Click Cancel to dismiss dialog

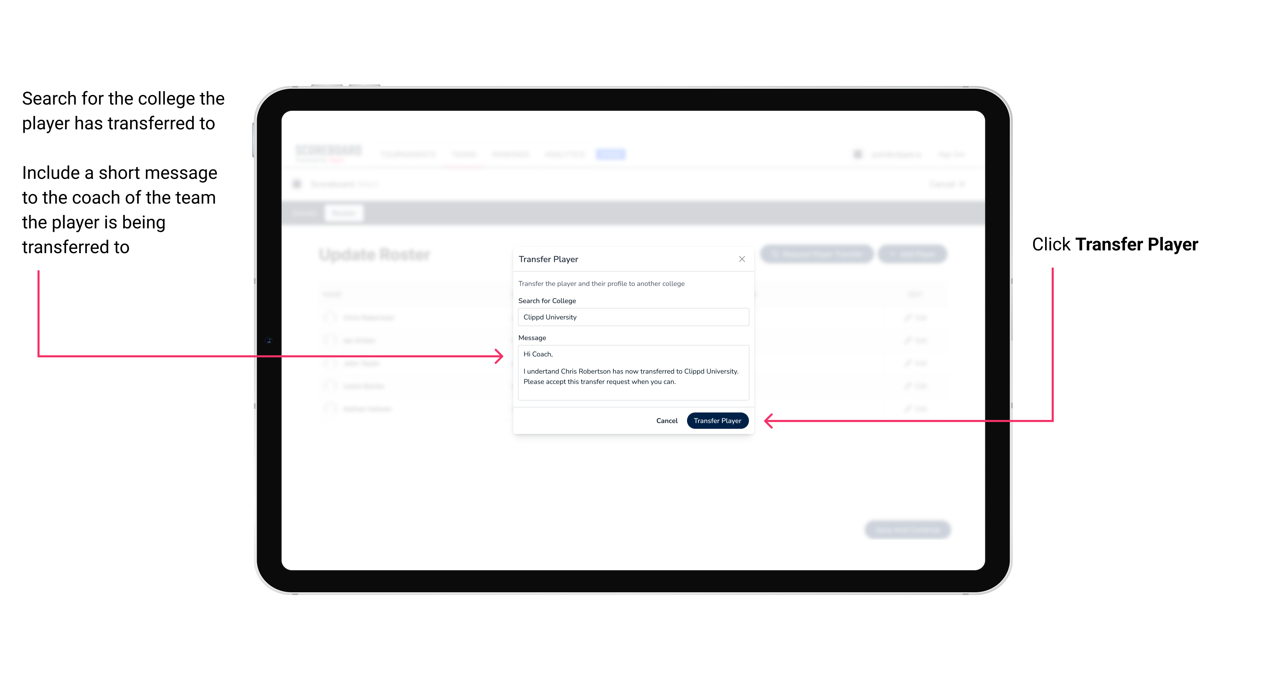tap(668, 420)
